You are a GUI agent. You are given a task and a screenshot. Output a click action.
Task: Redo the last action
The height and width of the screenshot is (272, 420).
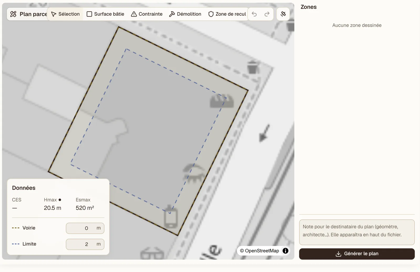coord(267,14)
